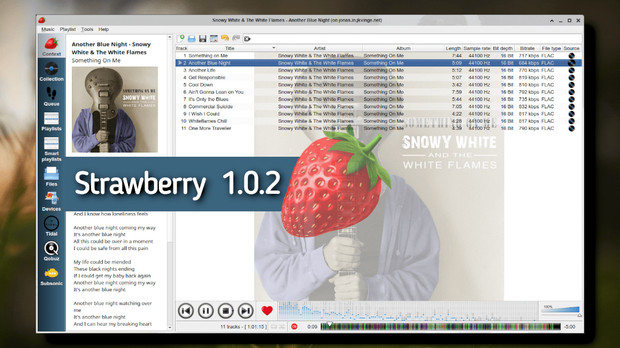
Task: Click the '11 tracks - [ 1:01:15 ]' status text
Action: [x=243, y=327]
